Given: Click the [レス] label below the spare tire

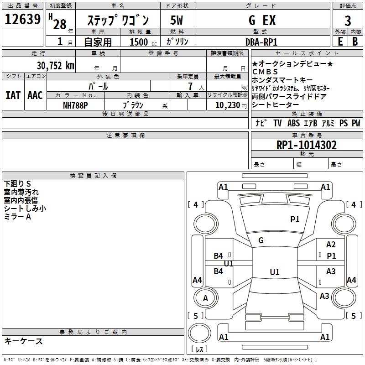Looking at the screenshot, I should 199,349.
